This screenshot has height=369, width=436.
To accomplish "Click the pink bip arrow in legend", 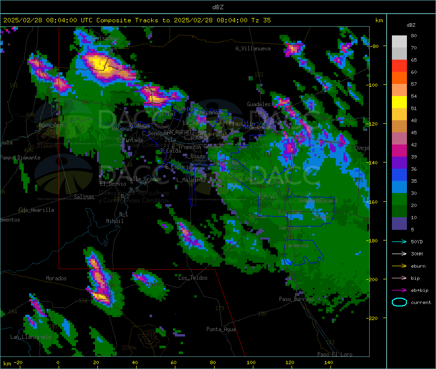I will [399, 278].
